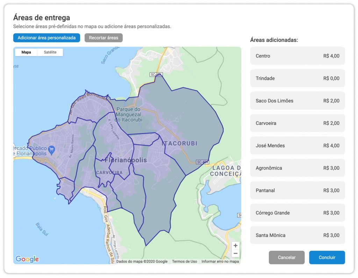Select the Trindade entry with R$ 0,00 fee
This screenshot has width=358, height=278.
point(297,78)
